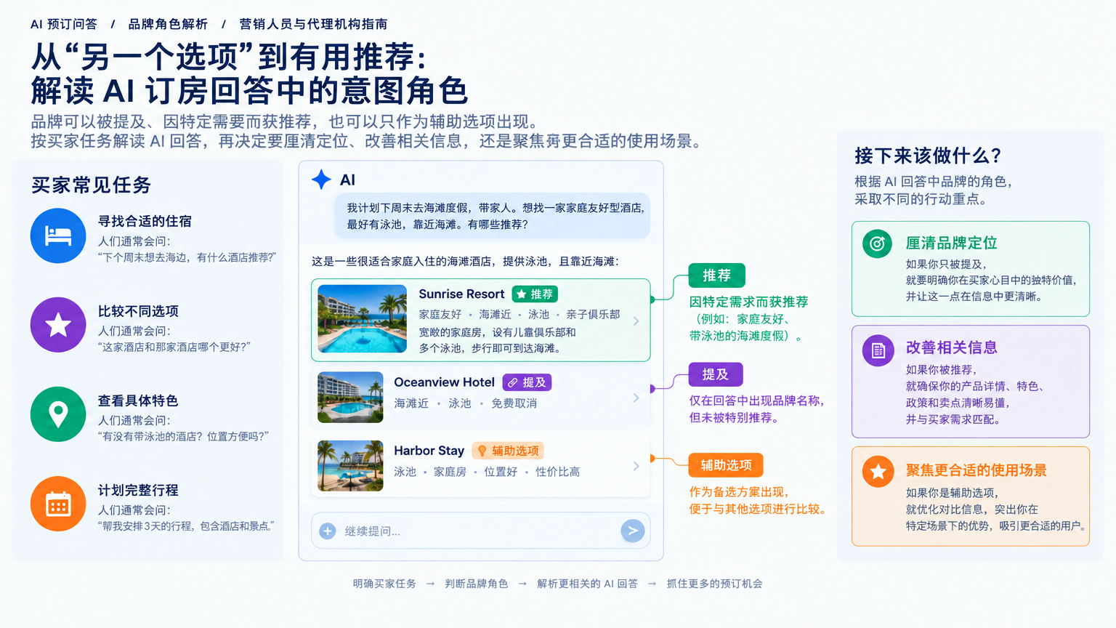
Task: Click the 继续提问 input field
Action: pos(480,531)
